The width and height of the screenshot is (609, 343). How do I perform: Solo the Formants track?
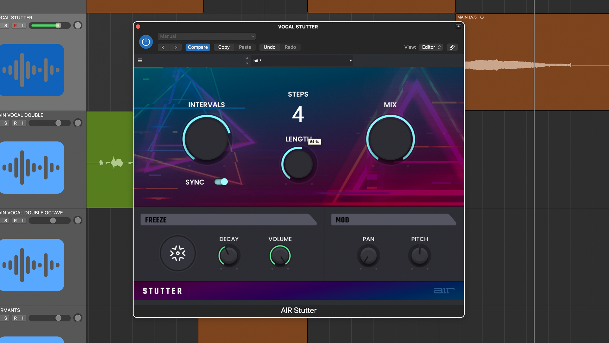click(x=5, y=318)
